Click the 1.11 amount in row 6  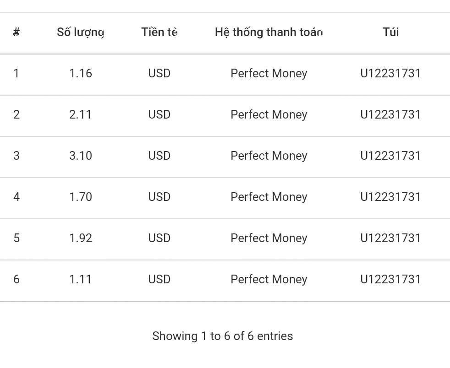81,280
